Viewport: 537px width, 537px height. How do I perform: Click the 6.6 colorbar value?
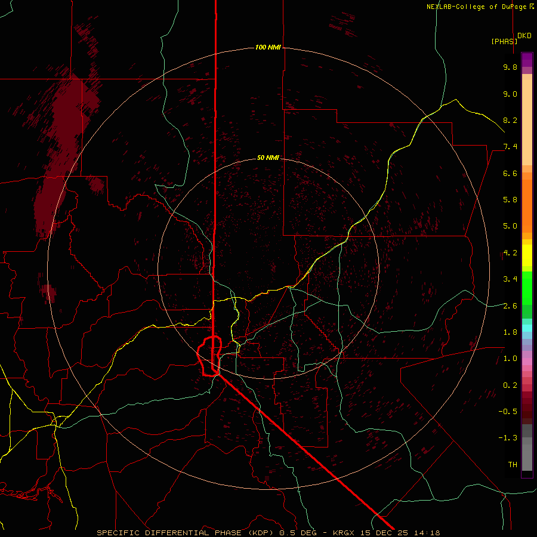[510, 173]
